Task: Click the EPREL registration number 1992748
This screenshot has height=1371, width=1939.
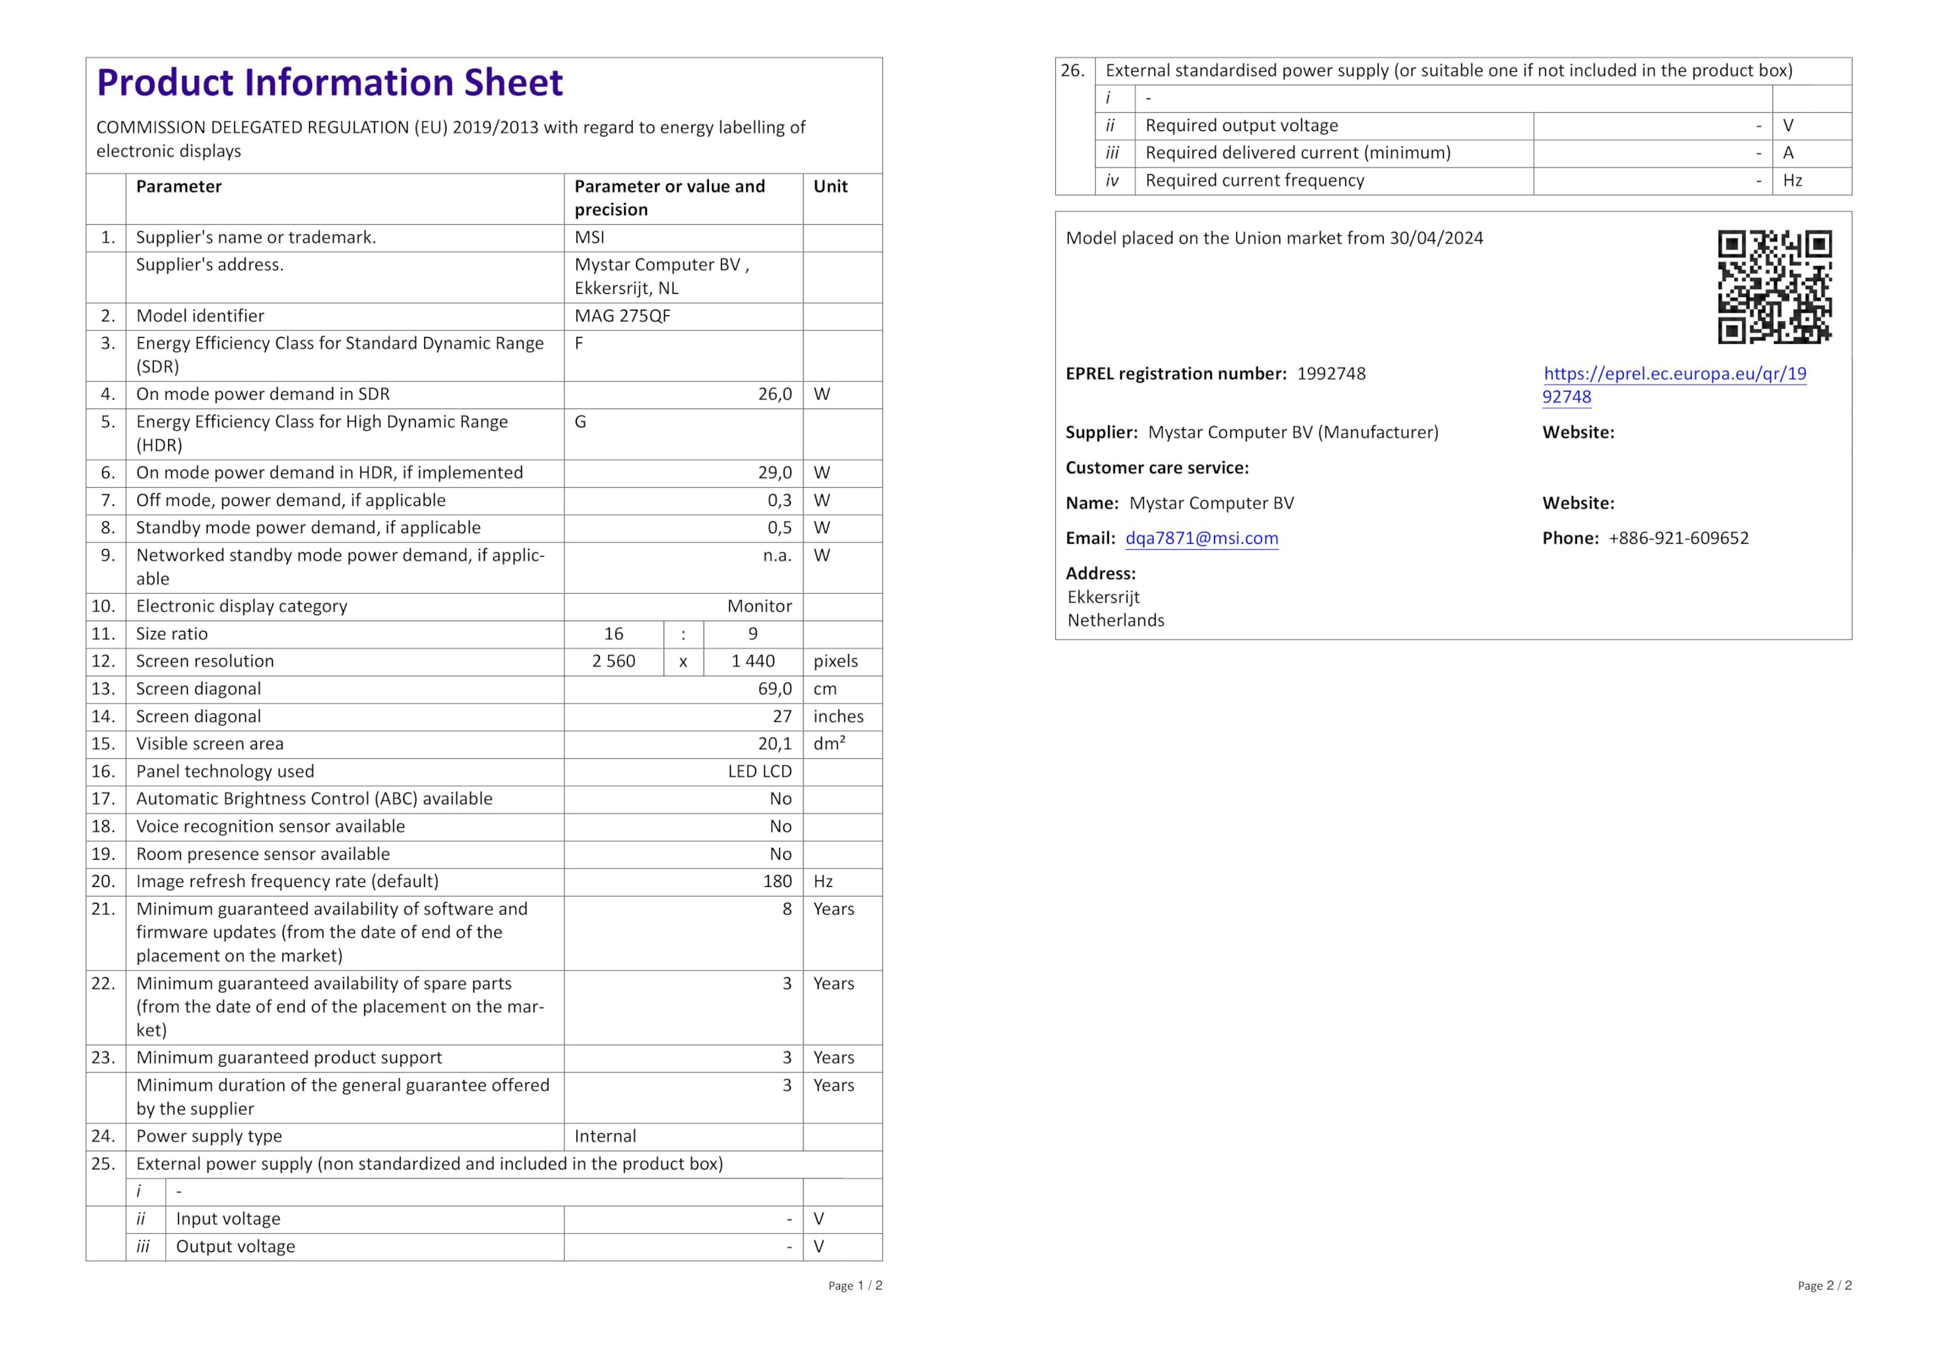Action: (1331, 374)
